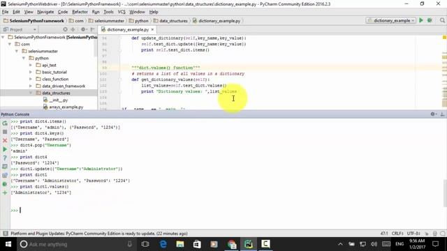Collapse the seleniummaster folder
The height and width of the screenshot is (251, 447).
[x=17, y=51]
